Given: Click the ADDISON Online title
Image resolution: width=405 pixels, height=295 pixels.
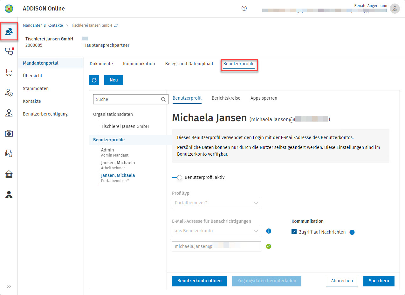Looking at the screenshot, I should (x=44, y=9).
